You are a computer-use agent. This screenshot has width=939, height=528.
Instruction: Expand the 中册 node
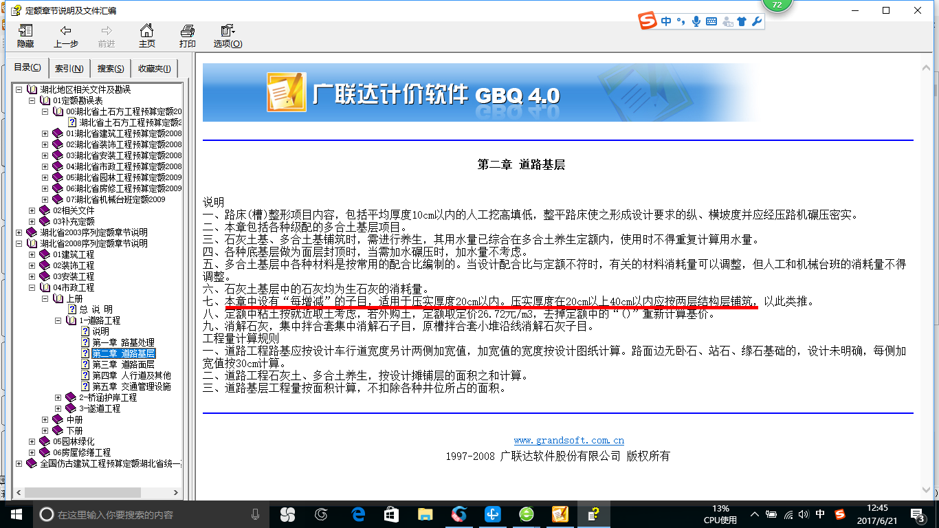(x=45, y=419)
